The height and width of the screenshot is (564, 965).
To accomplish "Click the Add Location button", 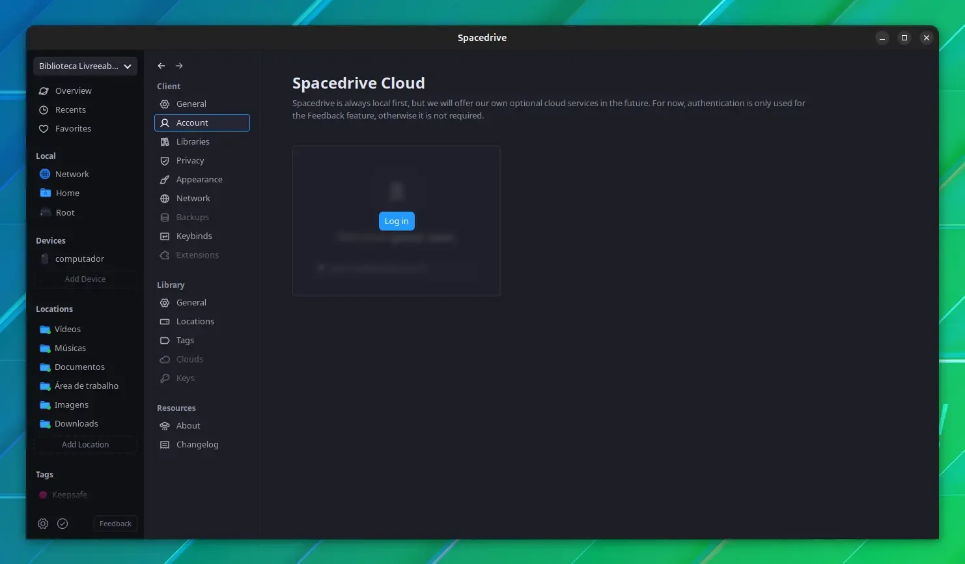I will click(85, 445).
